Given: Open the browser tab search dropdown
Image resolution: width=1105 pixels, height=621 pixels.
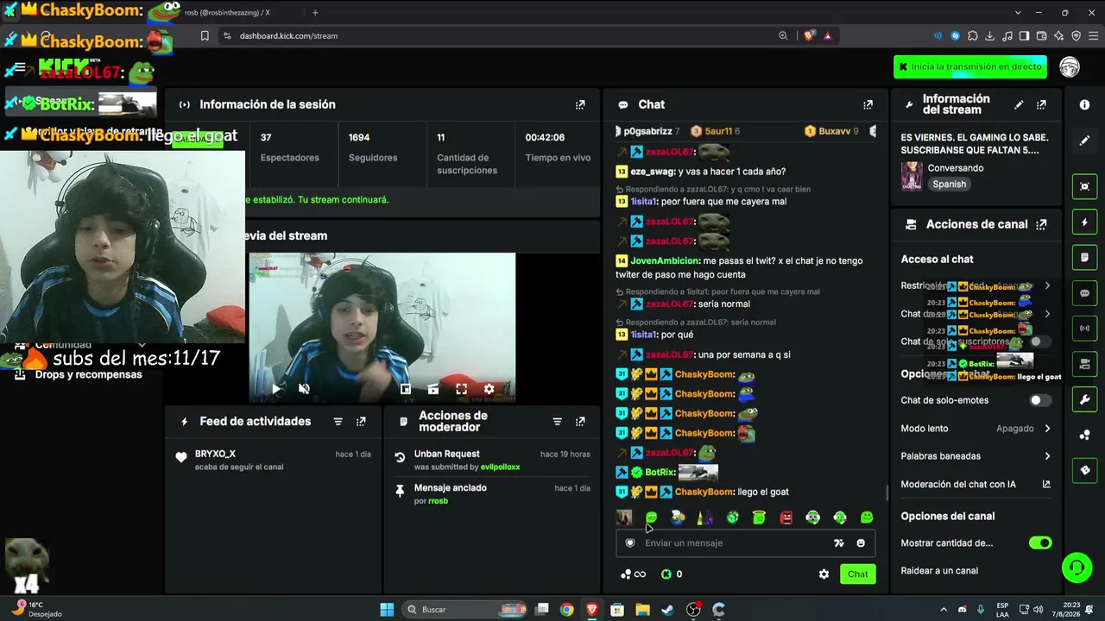Looking at the screenshot, I should coord(1018,12).
